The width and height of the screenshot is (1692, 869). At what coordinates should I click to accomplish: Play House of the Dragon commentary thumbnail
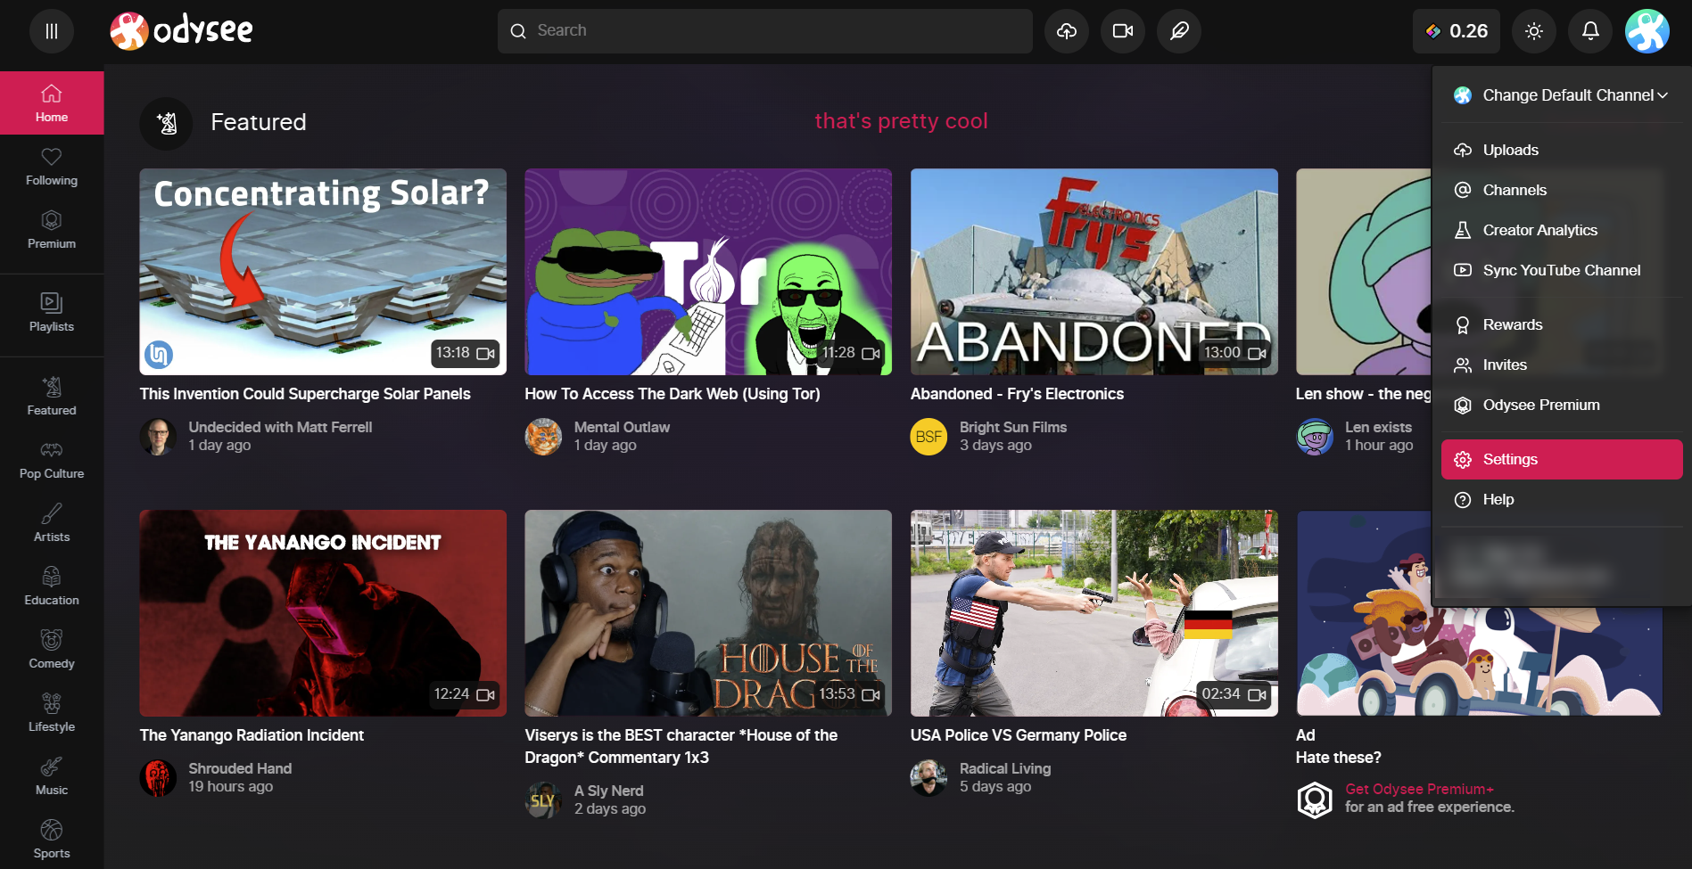(708, 613)
